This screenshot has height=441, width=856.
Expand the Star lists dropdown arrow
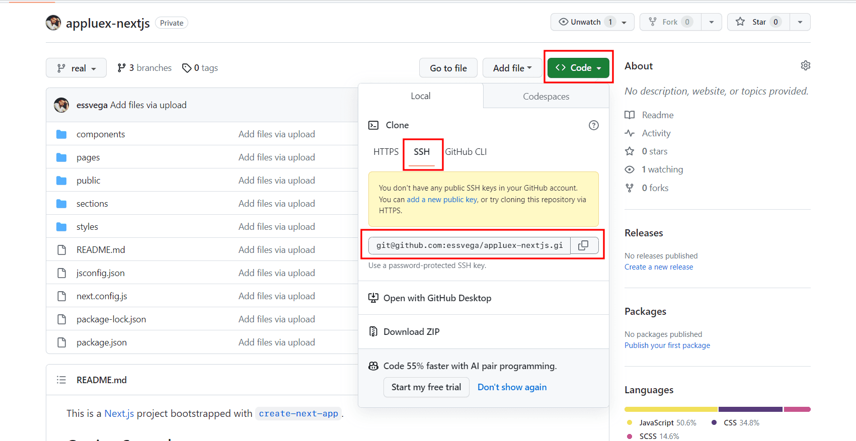pos(800,22)
